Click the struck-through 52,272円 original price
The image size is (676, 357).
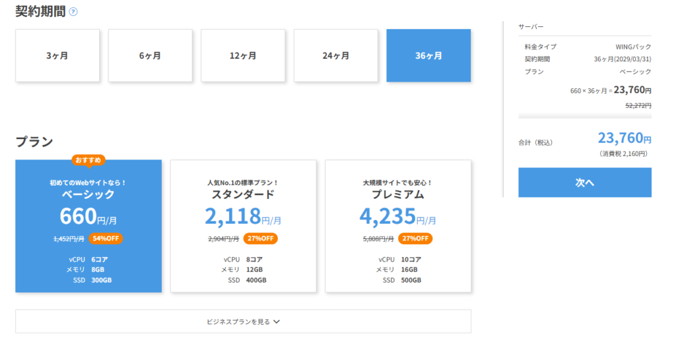point(638,105)
